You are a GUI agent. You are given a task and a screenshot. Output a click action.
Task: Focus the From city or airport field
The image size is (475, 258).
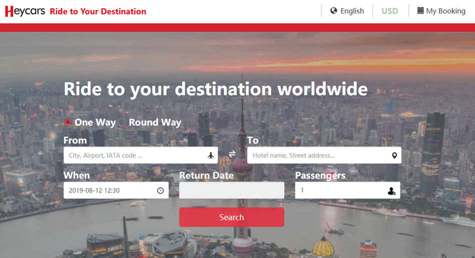pos(140,155)
